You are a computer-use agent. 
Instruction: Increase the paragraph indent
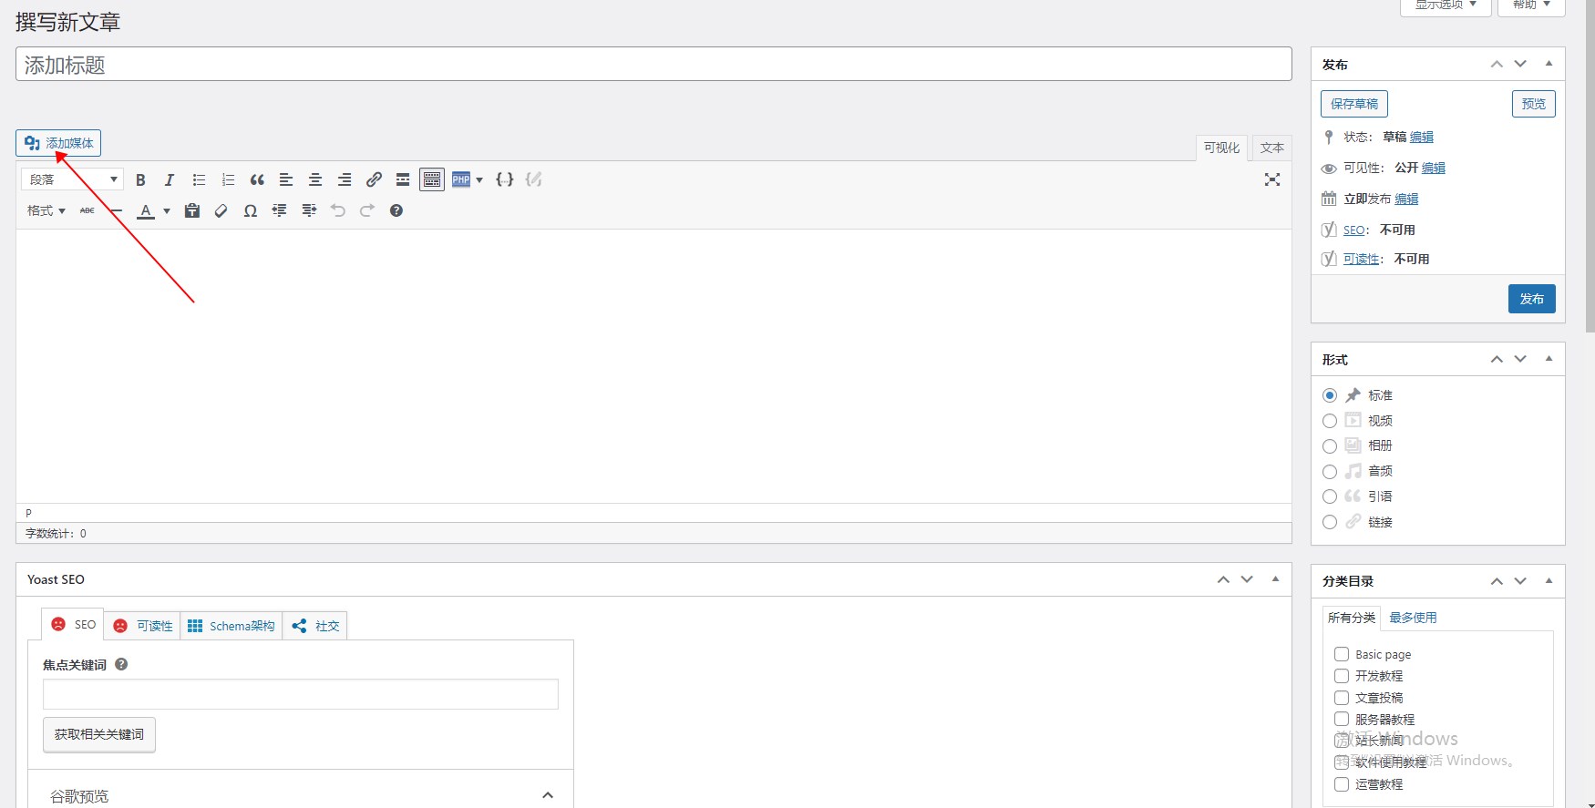tap(309, 210)
